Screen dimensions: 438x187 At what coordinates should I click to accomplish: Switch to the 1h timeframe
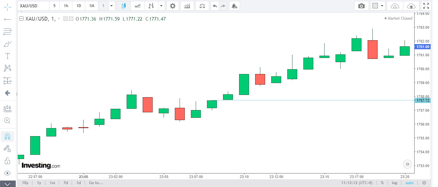66,6
